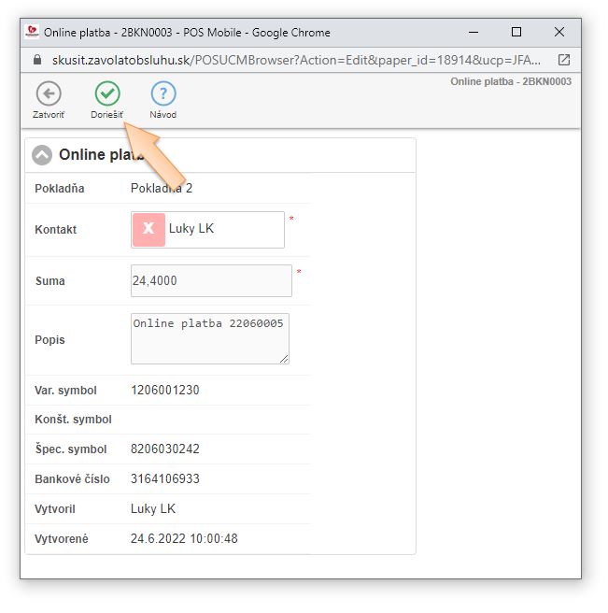The height and width of the screenshot is (613, 608).
Task: Close the Online platba browser window
Action: (559, 32)
